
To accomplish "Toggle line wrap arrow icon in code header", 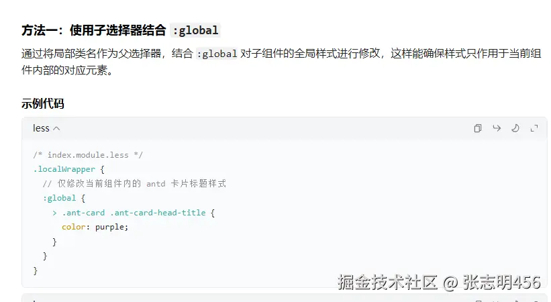I will tap(497, 128).
